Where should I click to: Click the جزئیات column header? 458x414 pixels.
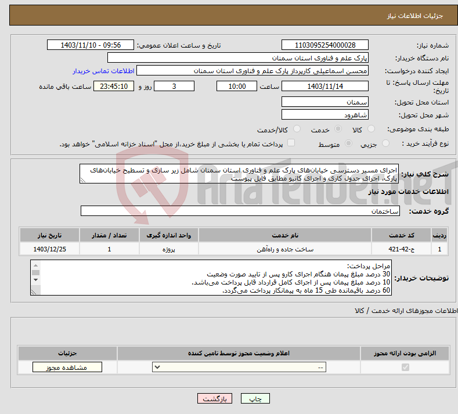tap(67, 353)
